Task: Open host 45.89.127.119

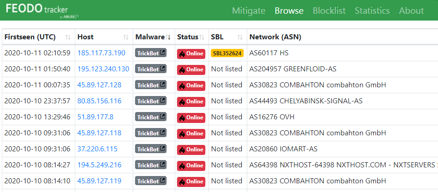Action: pos(99,181)
